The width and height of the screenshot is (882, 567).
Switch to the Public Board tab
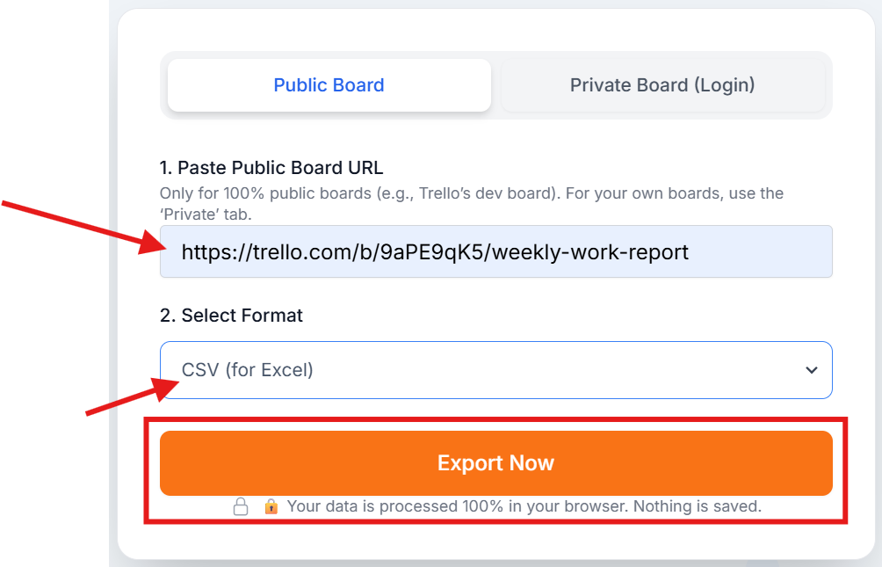pyautogui.click(x=329, y=84)
